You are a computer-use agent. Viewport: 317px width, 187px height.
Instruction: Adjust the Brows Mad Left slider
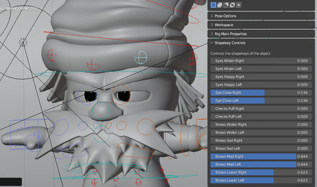[261, 164]
